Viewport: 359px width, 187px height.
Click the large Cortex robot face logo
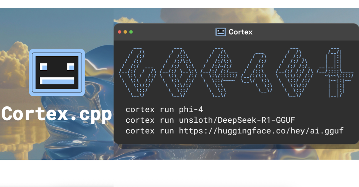57,72
